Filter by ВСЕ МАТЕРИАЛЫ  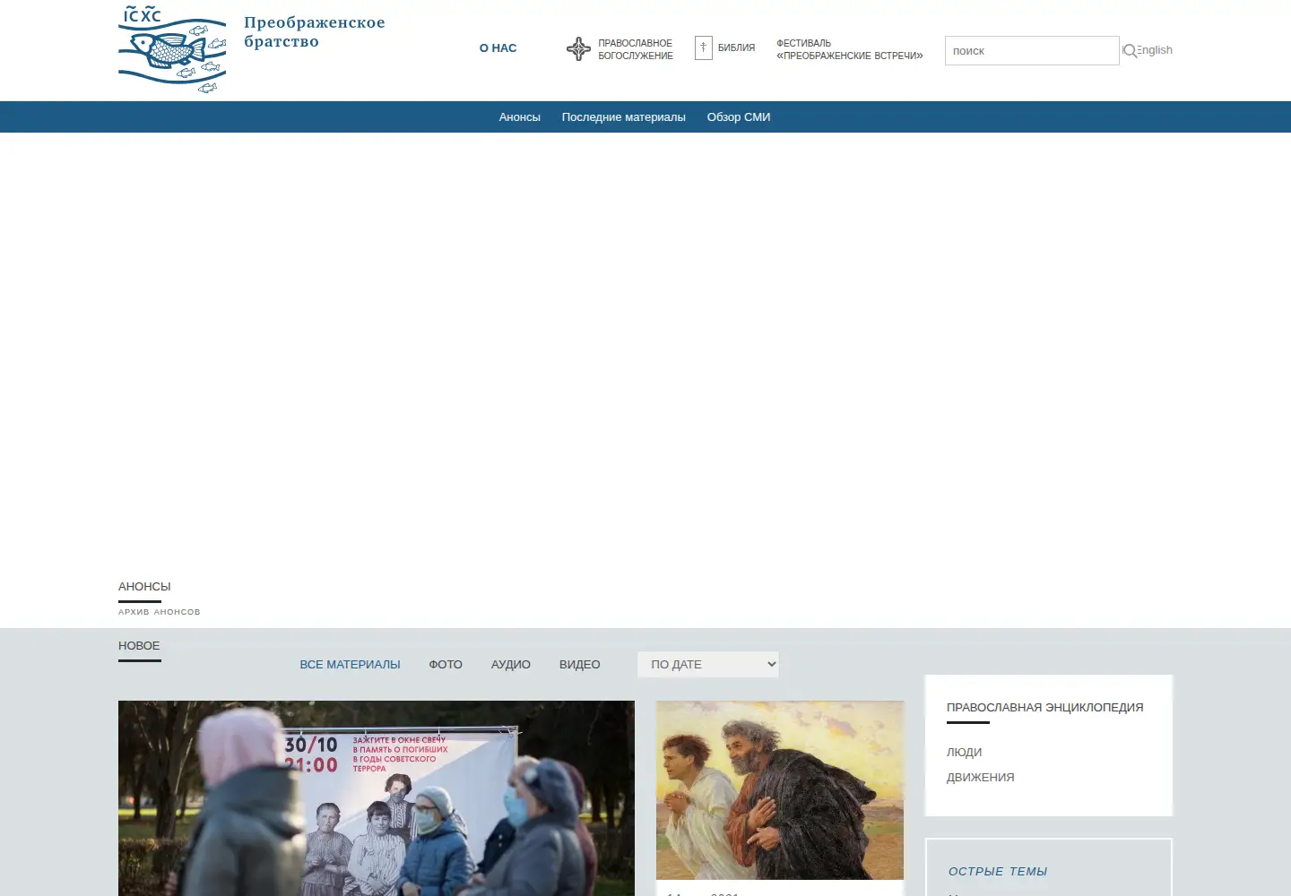pos(350,665)
